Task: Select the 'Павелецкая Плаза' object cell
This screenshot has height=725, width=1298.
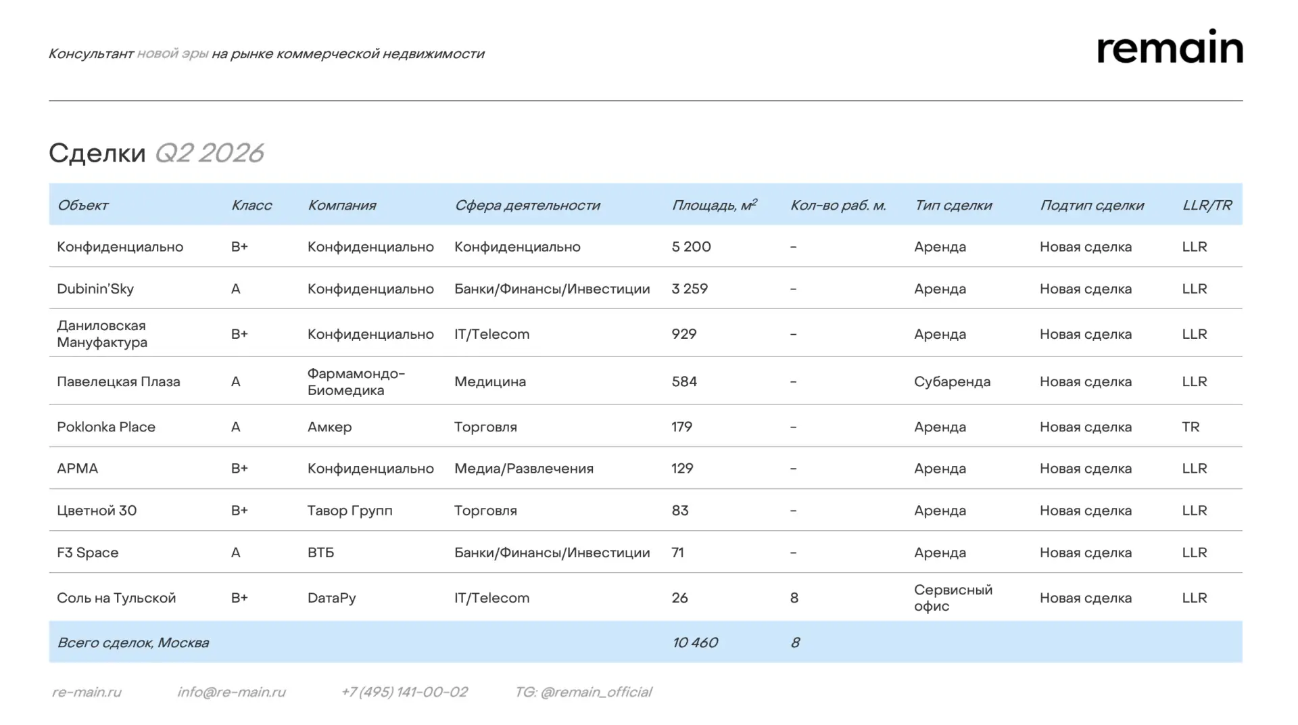Action: pyautogui.click(x=118, y=381)
